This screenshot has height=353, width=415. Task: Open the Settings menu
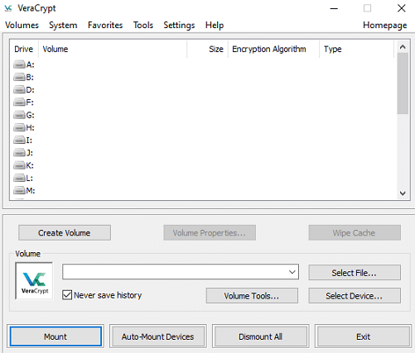point(179,25)
